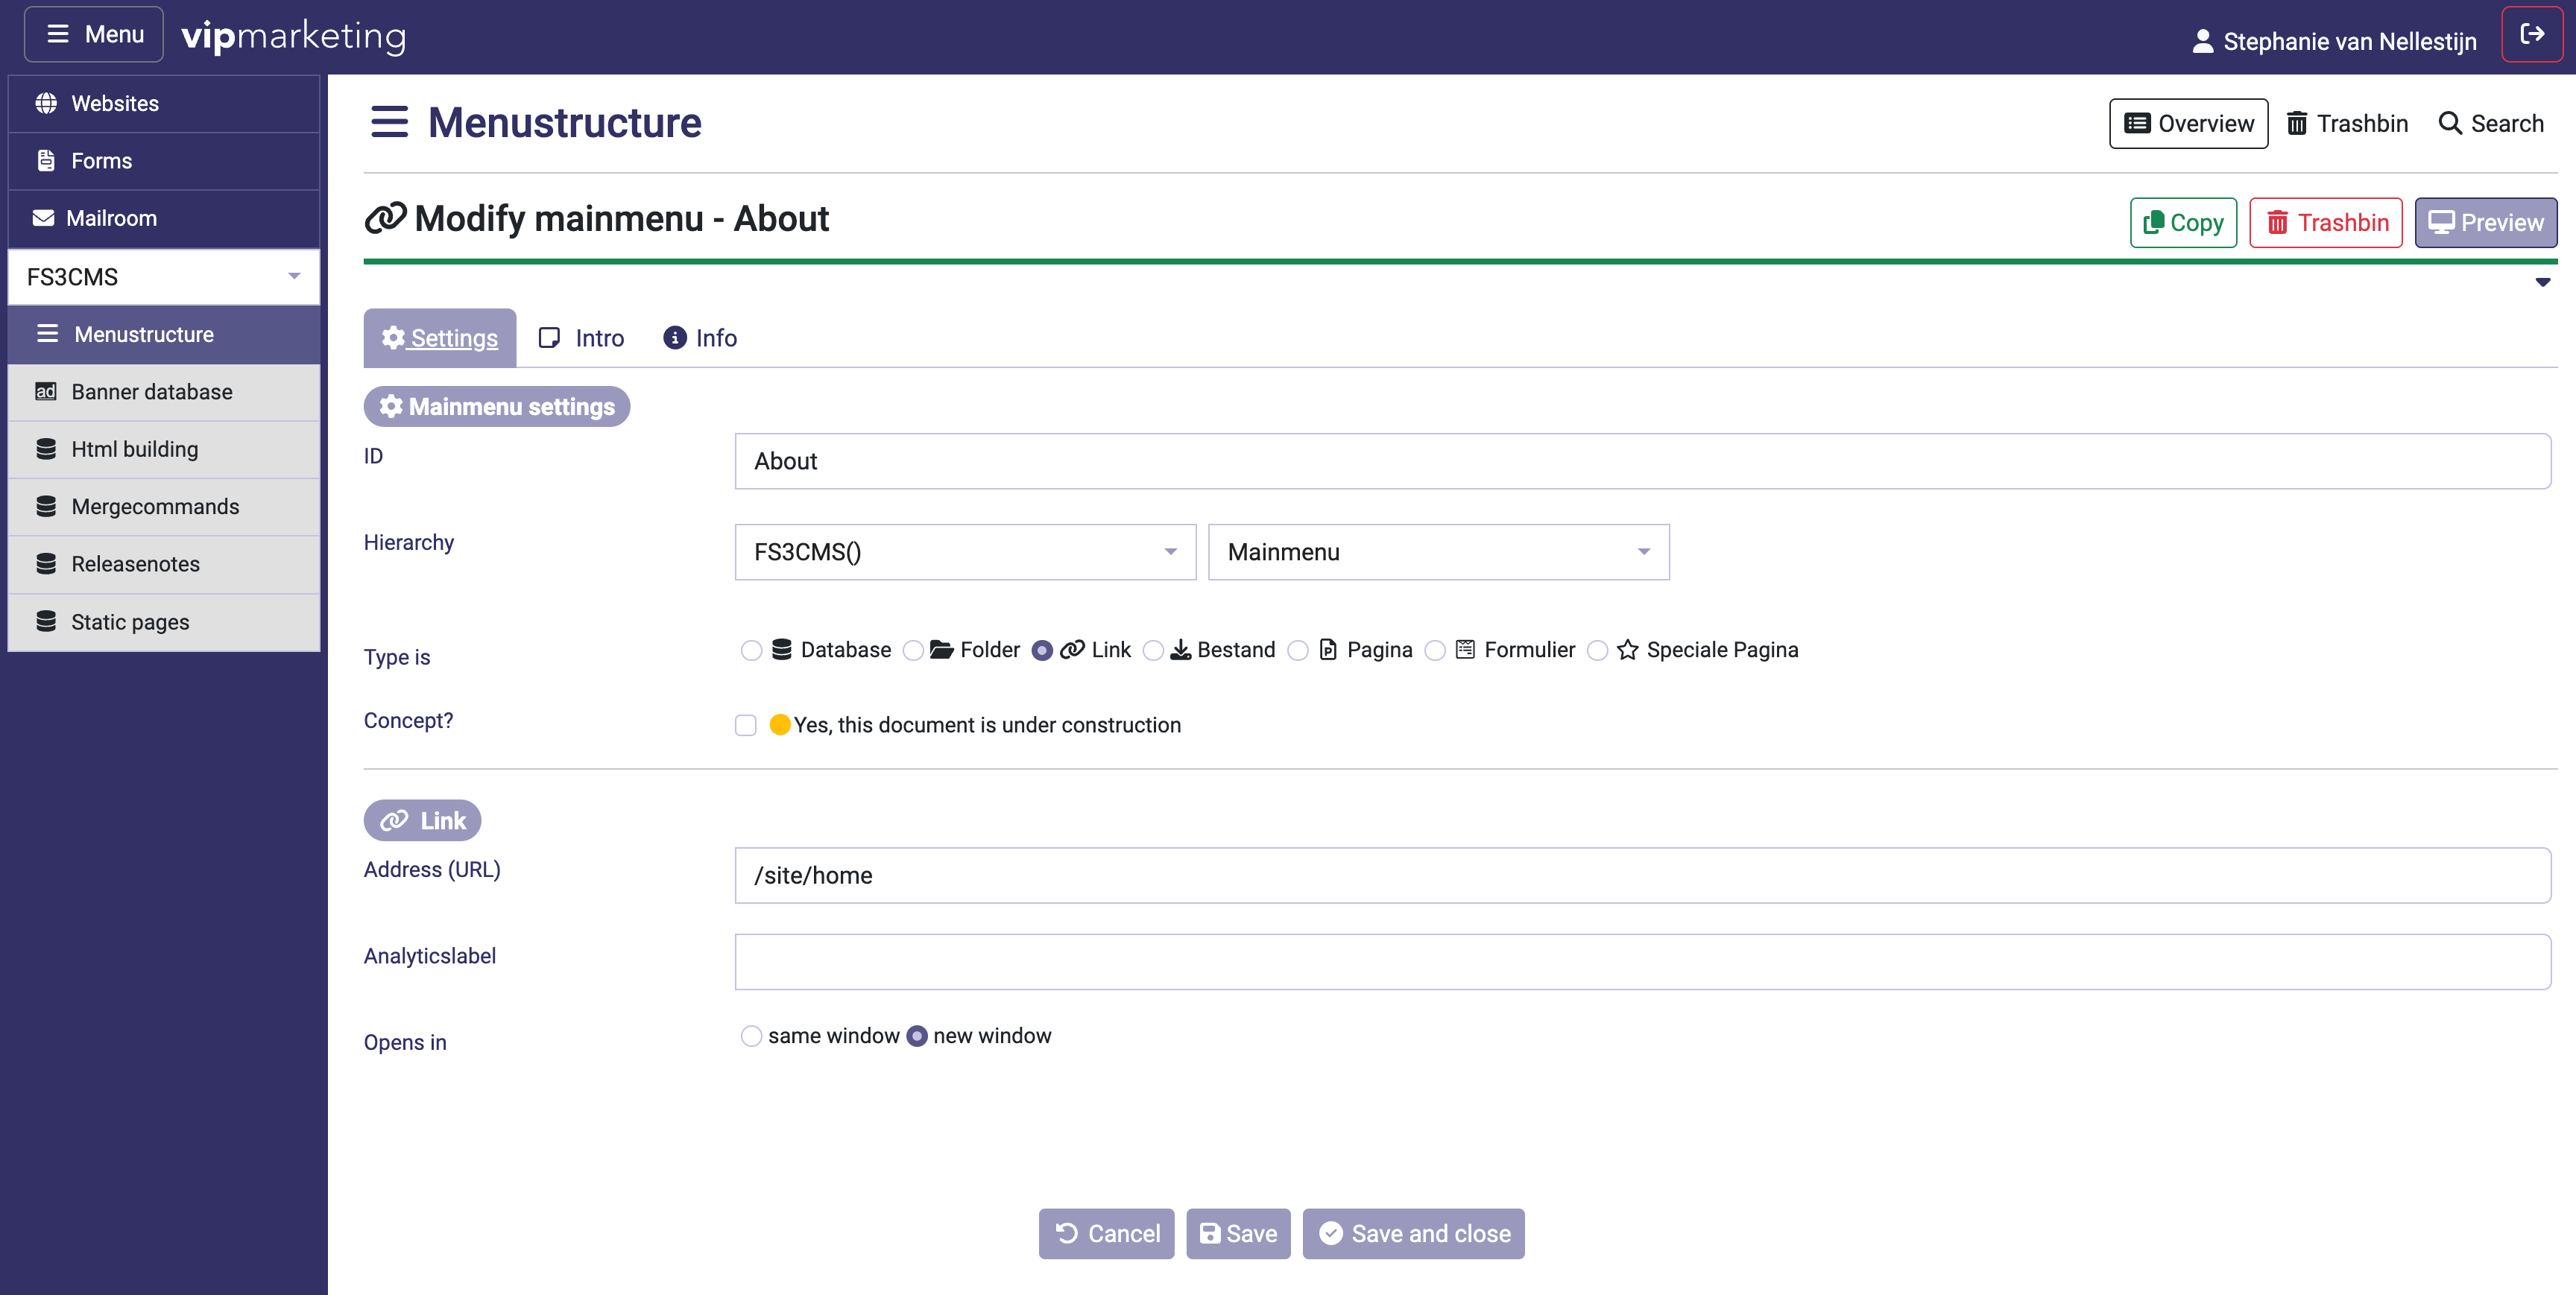This screenshot has width=2576, height=1295.
Task: Select the Database type radio button
Action: [x=751, y=651]
